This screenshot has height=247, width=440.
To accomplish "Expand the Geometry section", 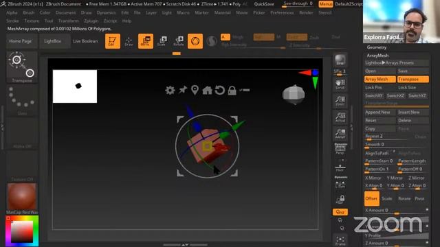I will (x=377, y=47).
